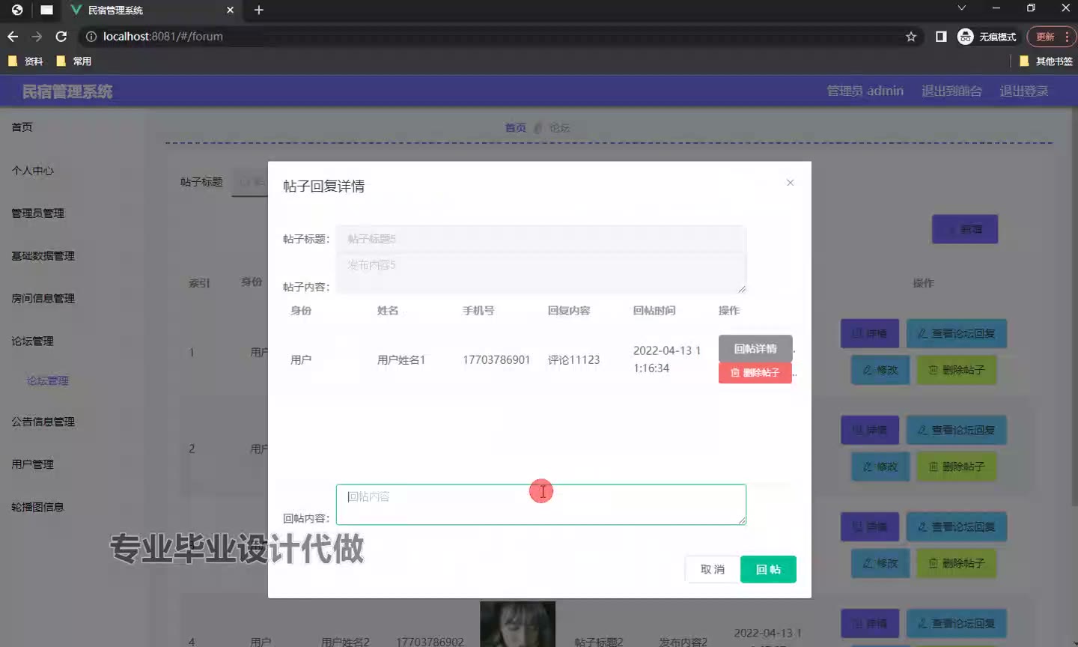Screen dimensions: 1078x647
Task: Select 用户管理 in the sidebar
Action: [33, 464]
